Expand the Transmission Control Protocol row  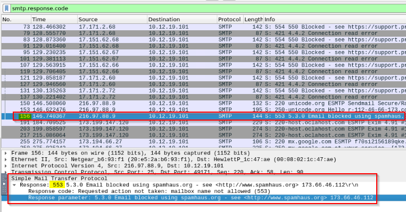click(6, 172)
